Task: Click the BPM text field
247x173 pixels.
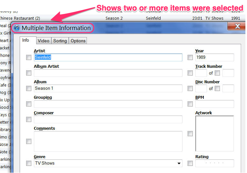Action: tap(214, 104)
